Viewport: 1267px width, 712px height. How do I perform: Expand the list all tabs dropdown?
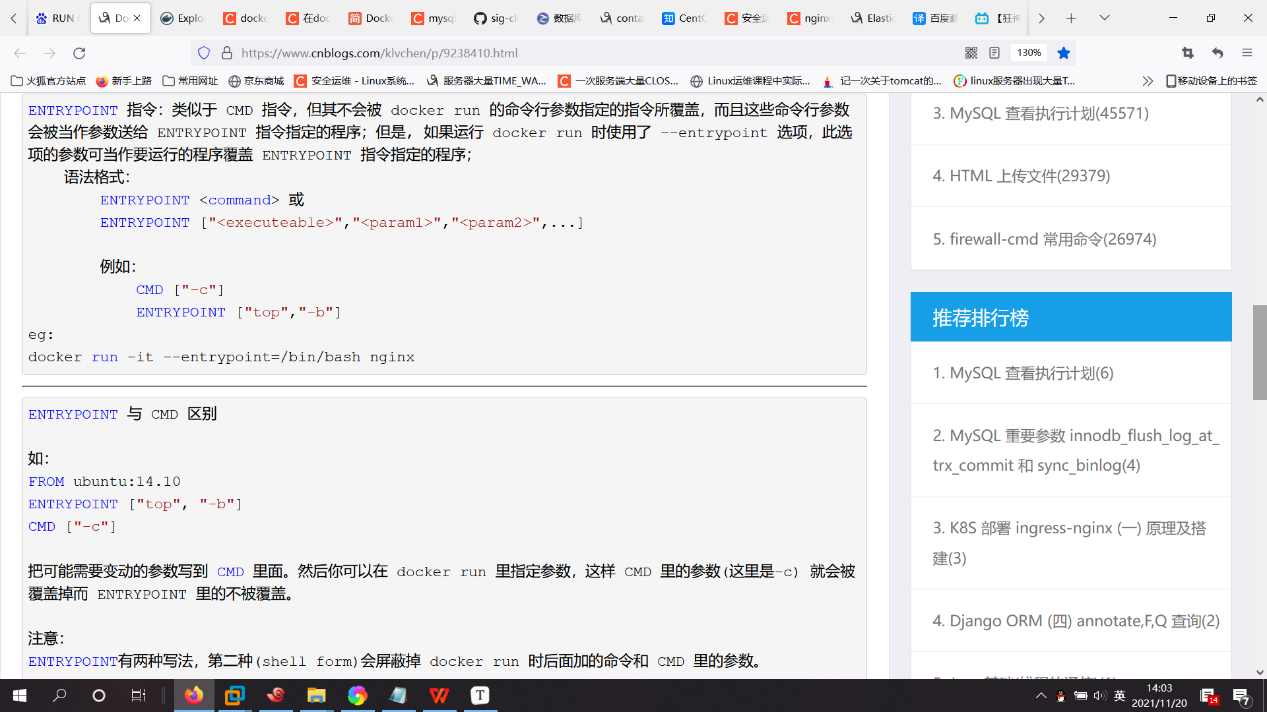1104,18
